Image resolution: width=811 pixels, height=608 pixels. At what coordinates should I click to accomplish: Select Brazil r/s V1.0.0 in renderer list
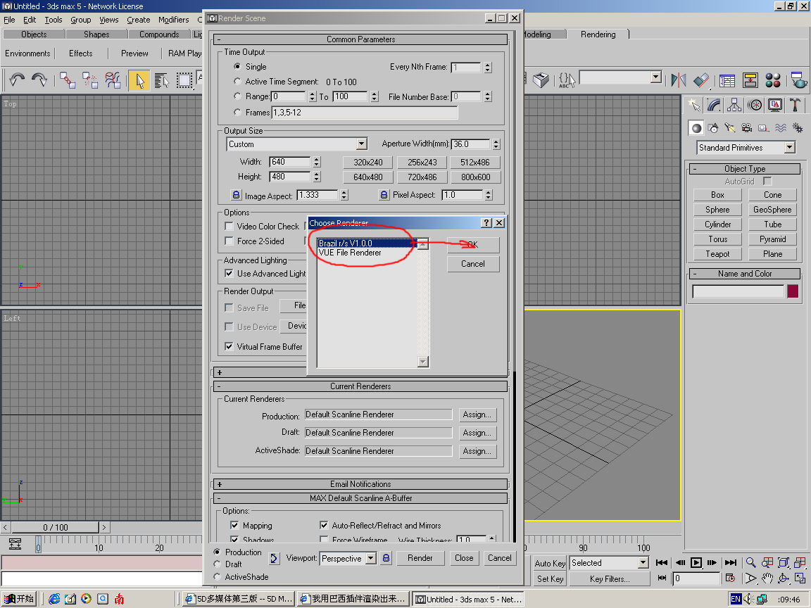[367, 243]
